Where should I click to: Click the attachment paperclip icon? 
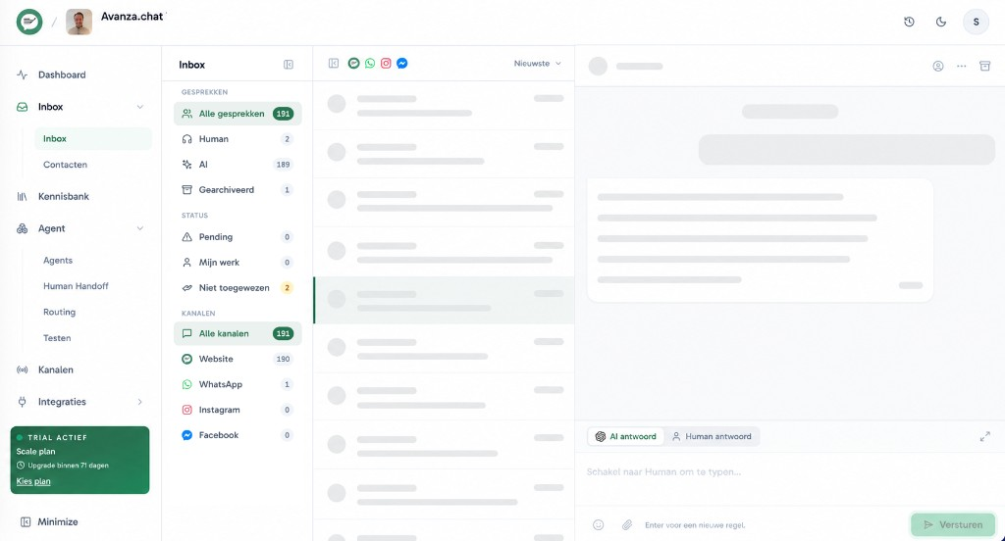[627, 525]
